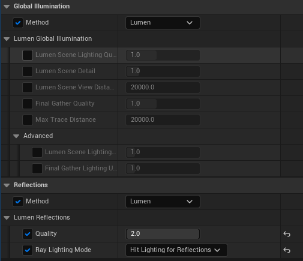Adjust Final Gather Quality slider
The width and height of the screenshot is (303, 261).
pyautogui.click(x=163, y=104)
